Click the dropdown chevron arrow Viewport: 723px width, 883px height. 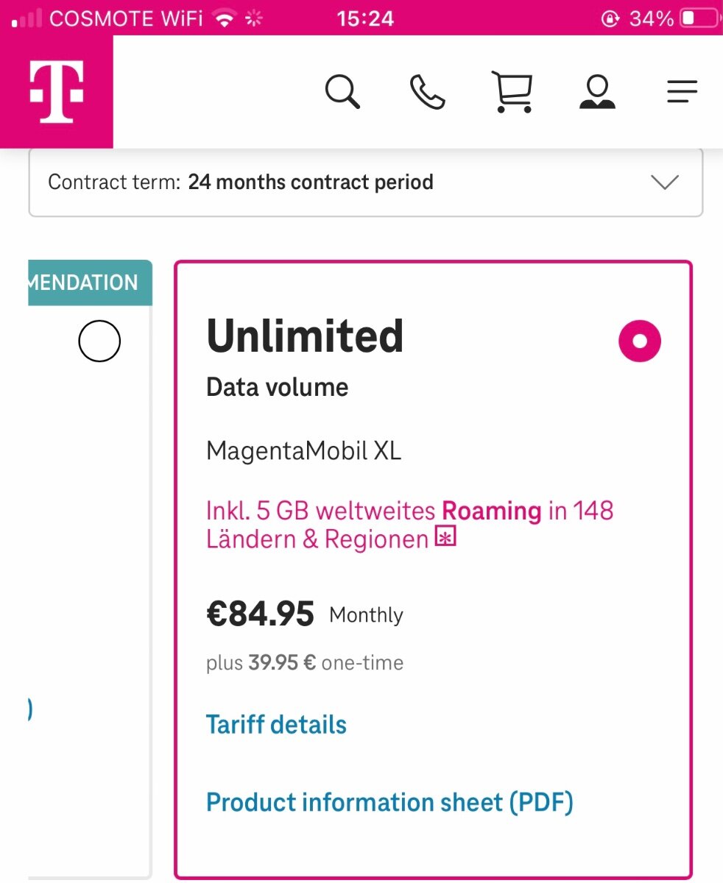coord(665,182)
